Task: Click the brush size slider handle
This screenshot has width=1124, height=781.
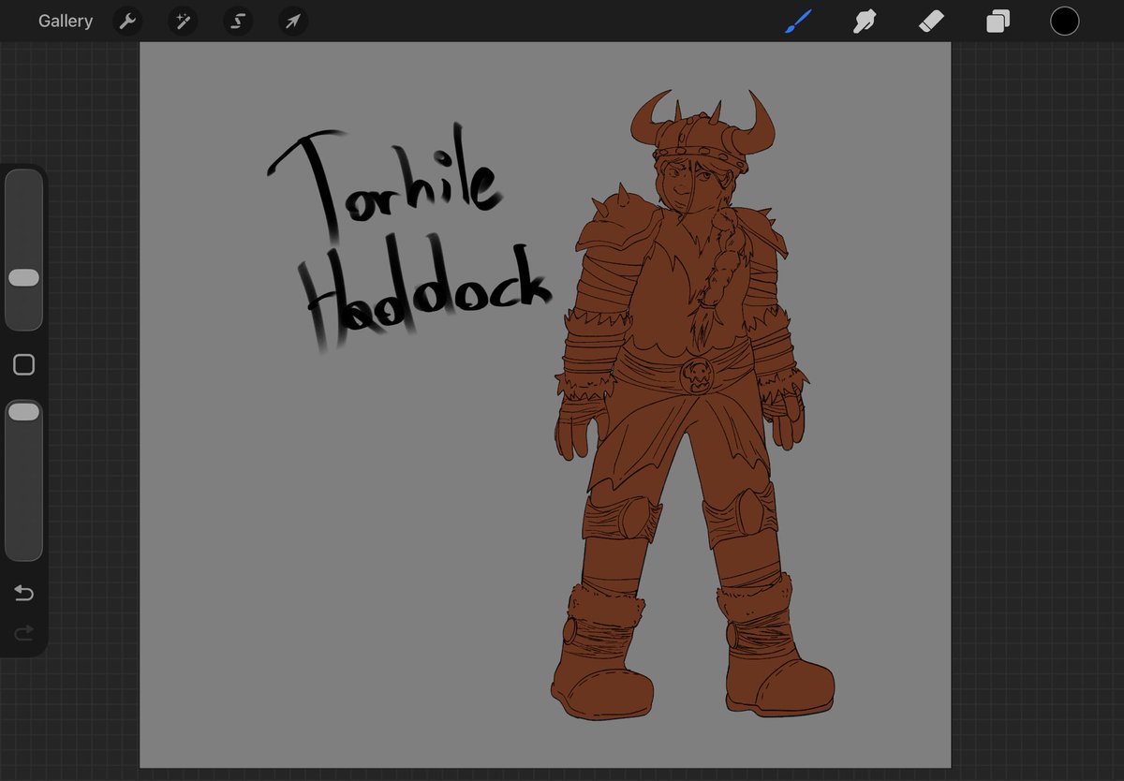Action: (23, 278)
